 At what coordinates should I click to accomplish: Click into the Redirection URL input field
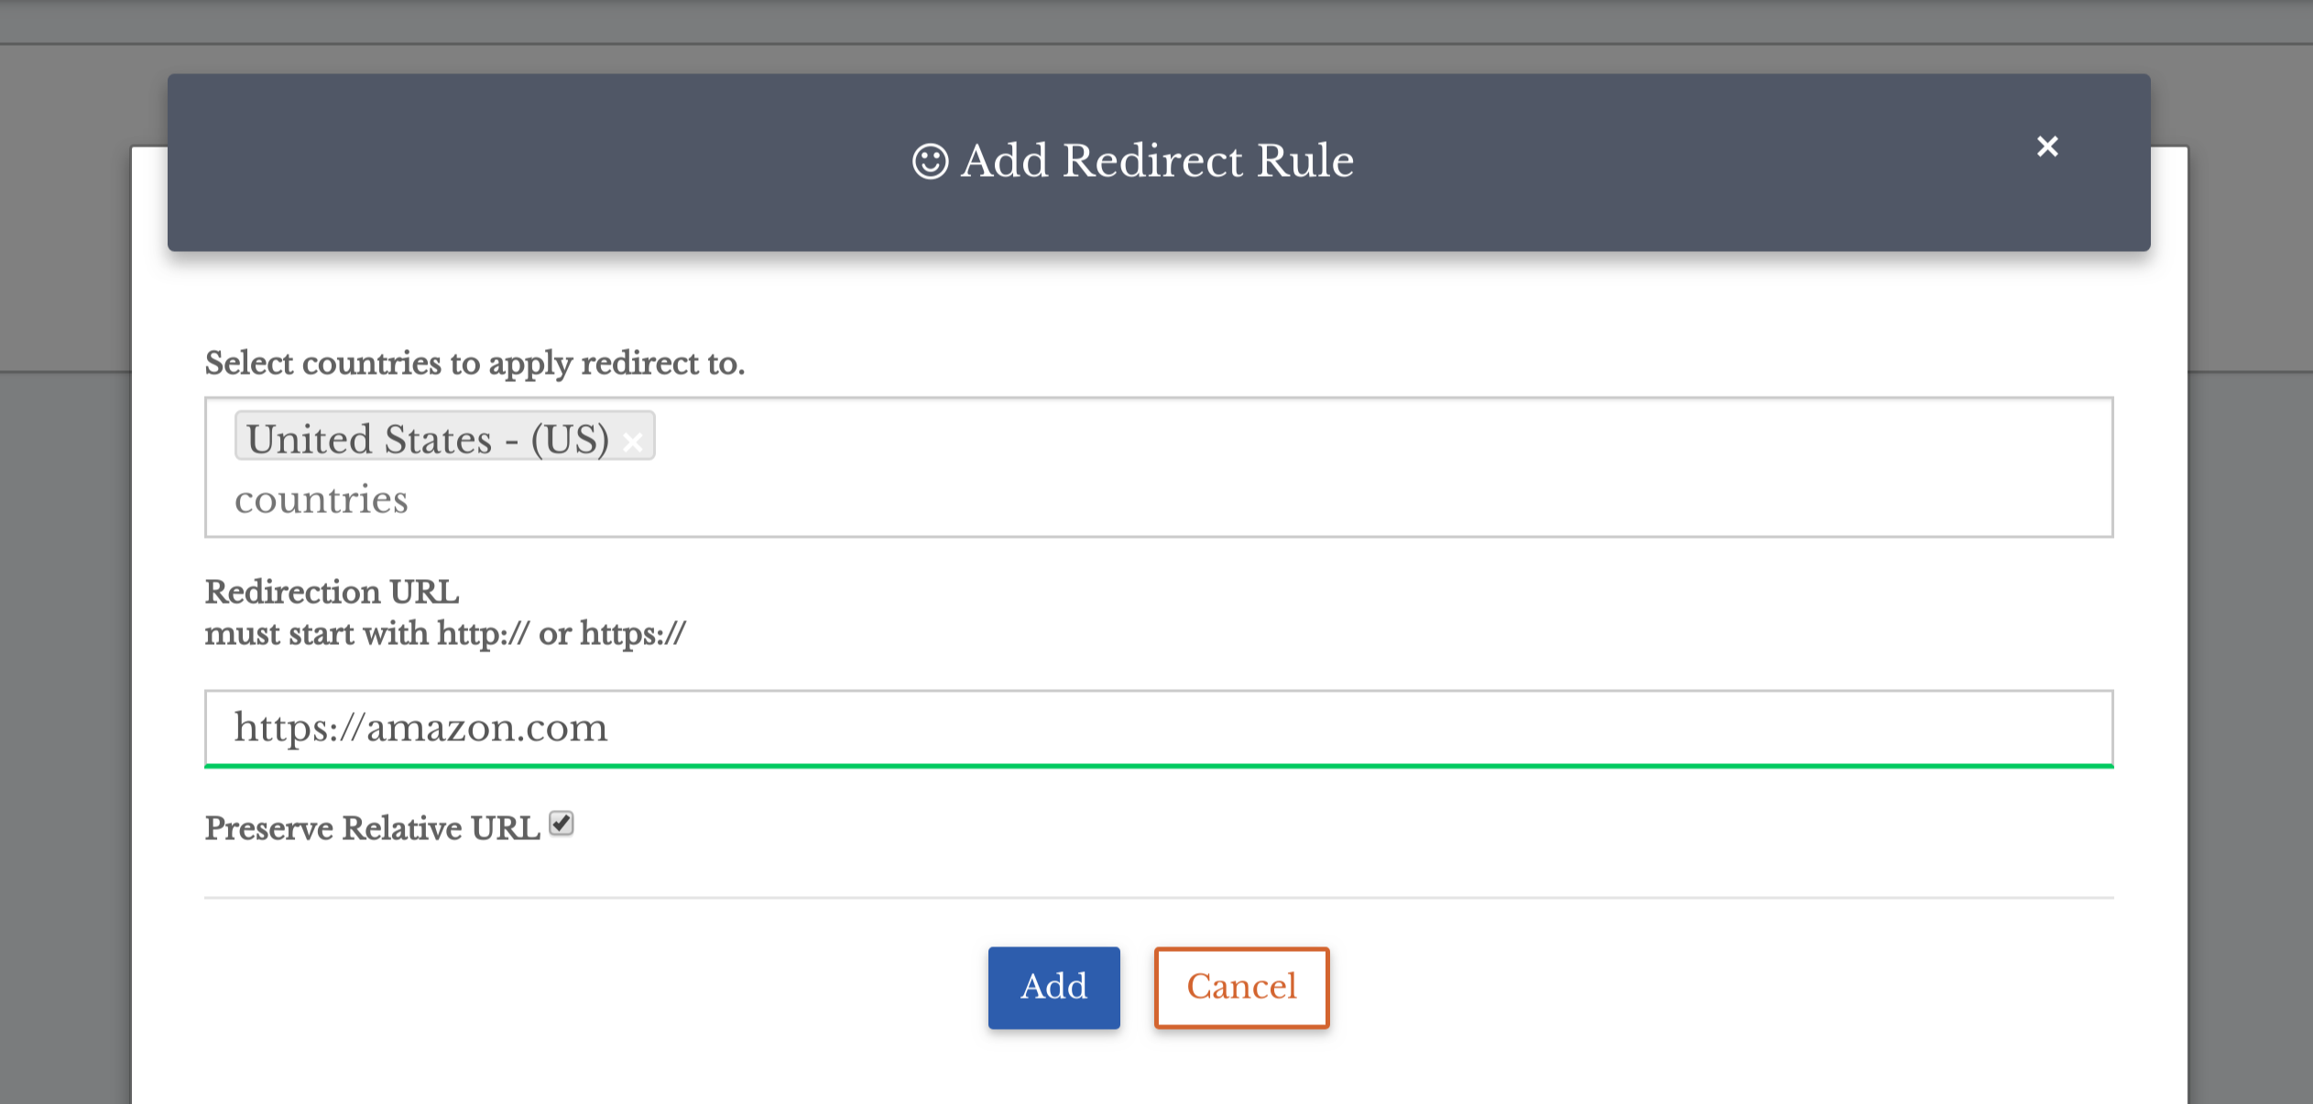(1159, 728)
